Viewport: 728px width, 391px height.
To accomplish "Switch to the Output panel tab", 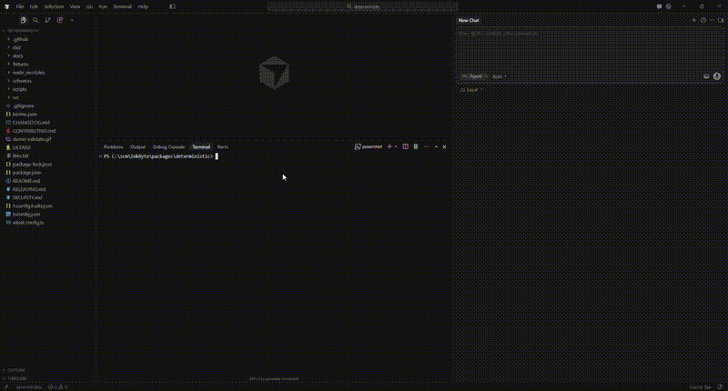I will coord(138,147).
